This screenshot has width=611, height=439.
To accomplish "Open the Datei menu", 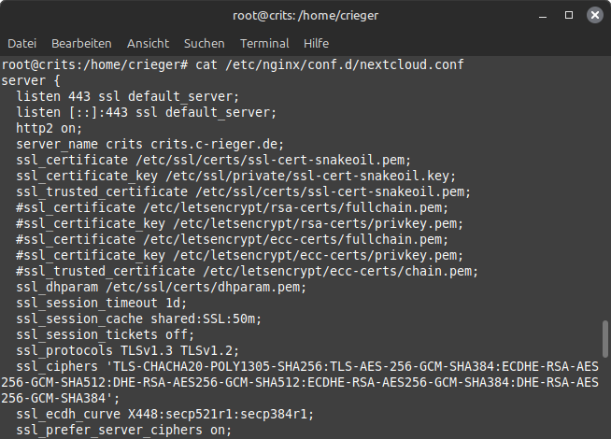I will point(21,43).
